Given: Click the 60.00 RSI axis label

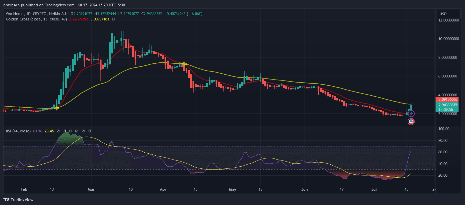Looking at the screenshot, I should tap(443, 152).
